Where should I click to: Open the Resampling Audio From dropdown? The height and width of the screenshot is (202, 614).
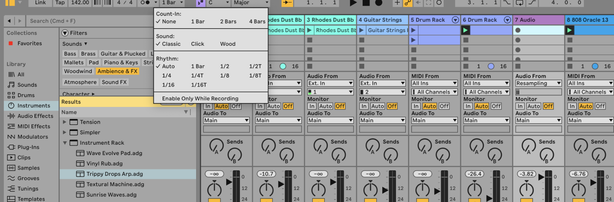coord(538,83)
